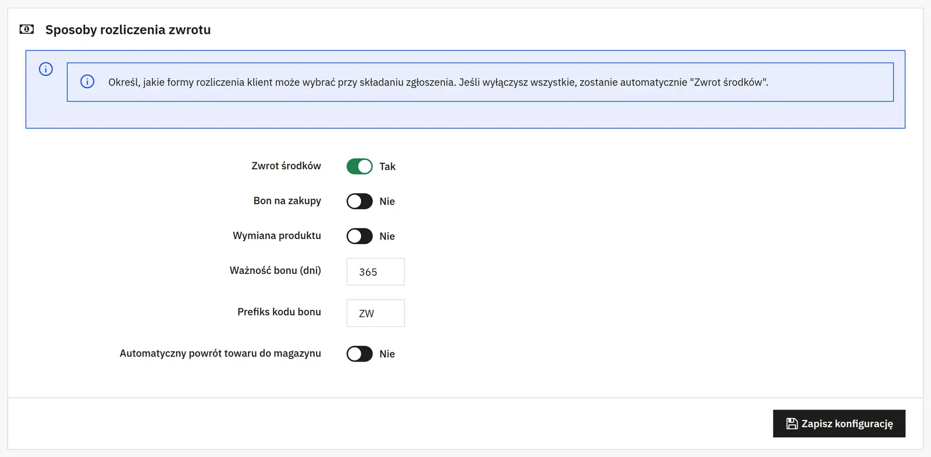
Task: Click the Ważność bonu (dni) field
Action: 375,272
